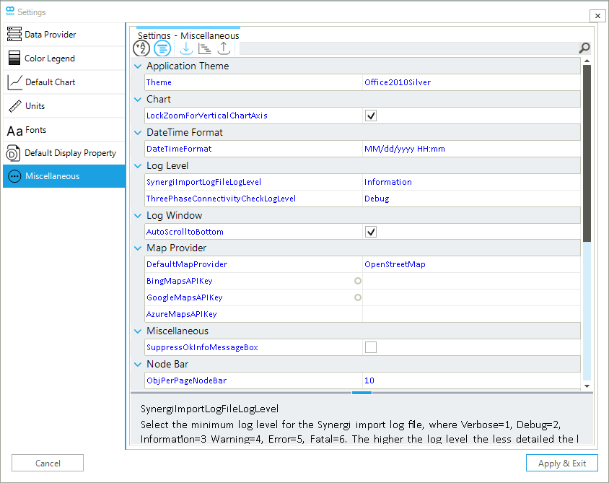Screen dimensions: 609x483
Task: Open the Units settings page
Action: point(64,105)
